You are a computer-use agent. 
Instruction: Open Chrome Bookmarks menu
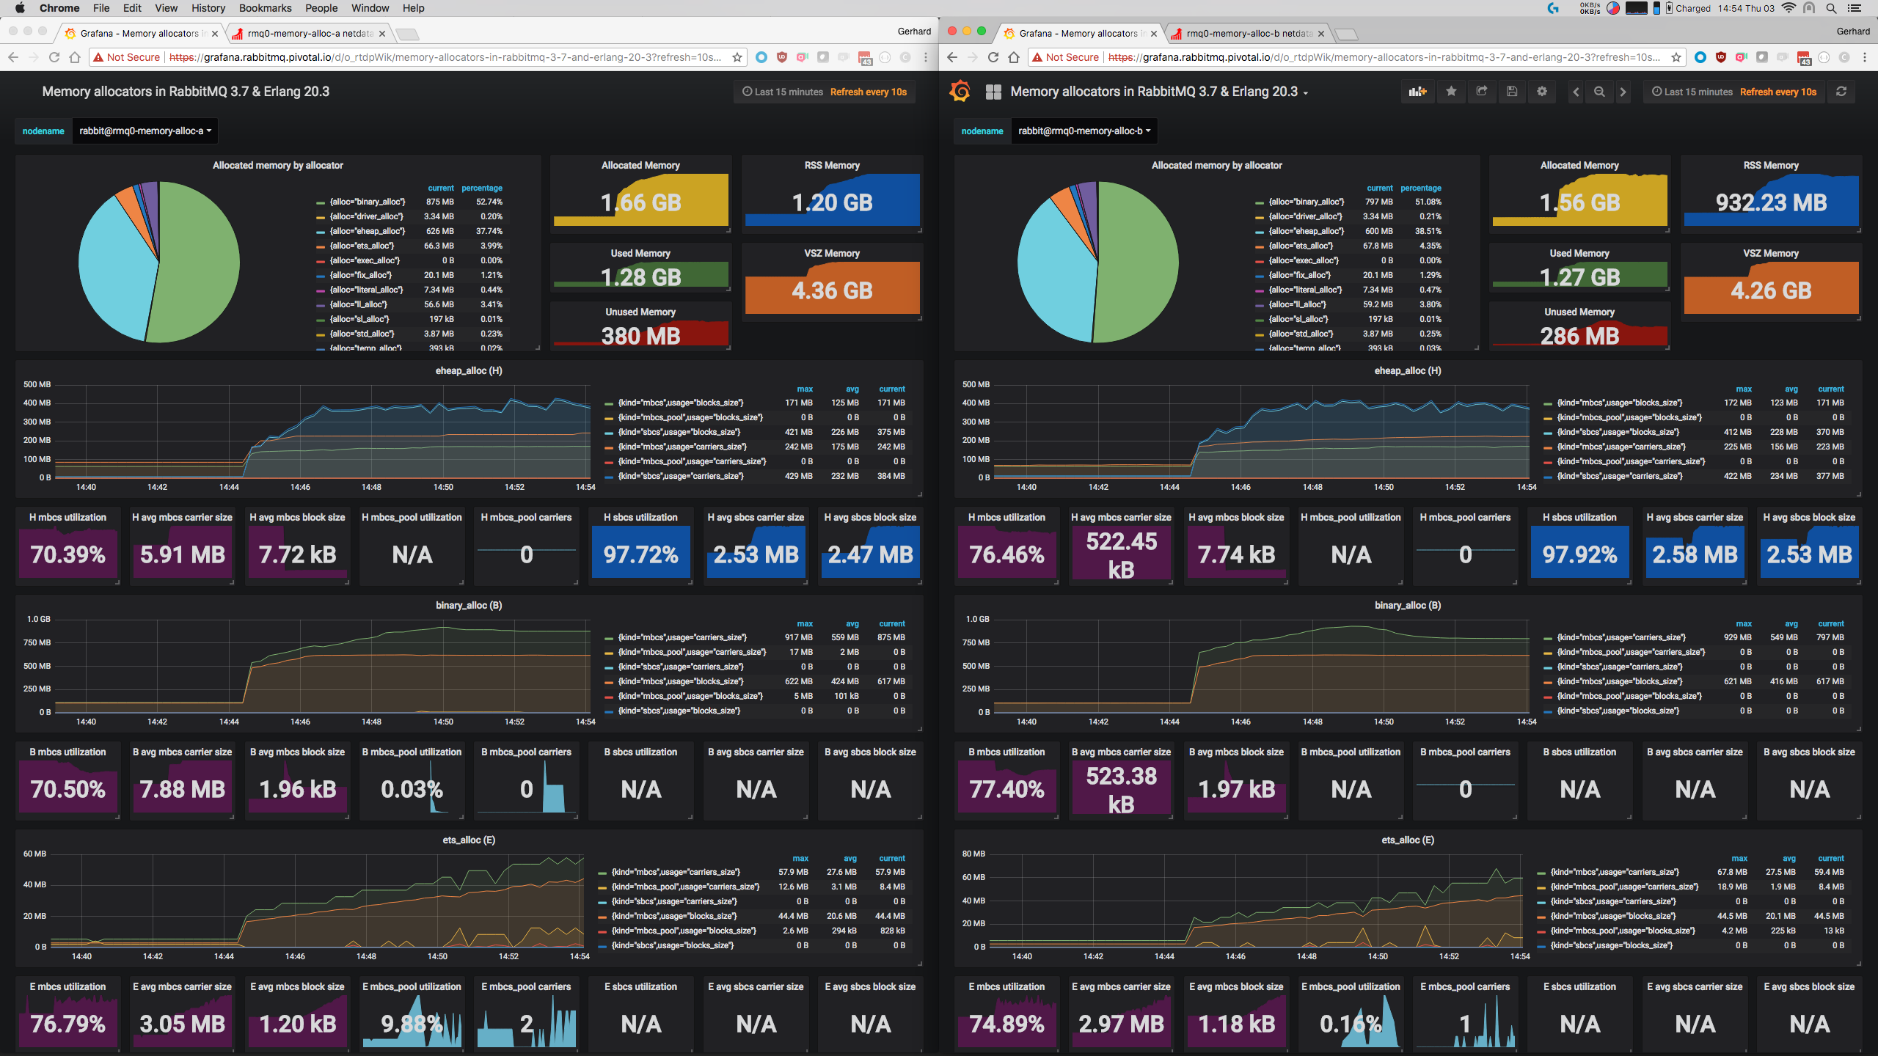(x=265, y=8)
